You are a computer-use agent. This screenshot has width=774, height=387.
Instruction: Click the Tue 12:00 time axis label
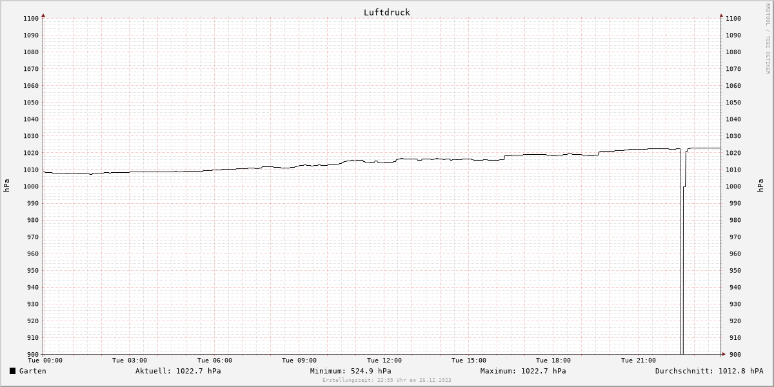[x=384, y=361]
